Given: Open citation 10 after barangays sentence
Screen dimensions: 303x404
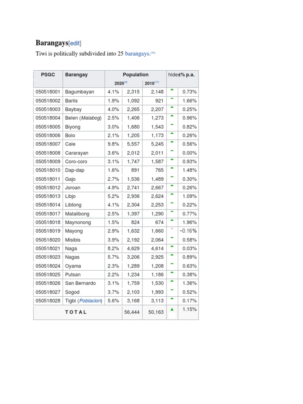Looking at the screenshot, I should pyautogui.click(x=153, y=52).
